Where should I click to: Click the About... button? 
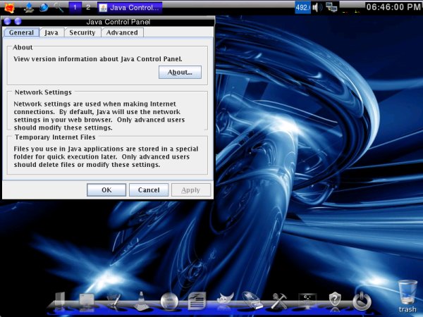[180, 72]
